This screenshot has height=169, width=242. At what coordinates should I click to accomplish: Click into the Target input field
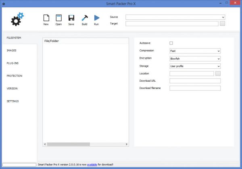pos(172,23)
